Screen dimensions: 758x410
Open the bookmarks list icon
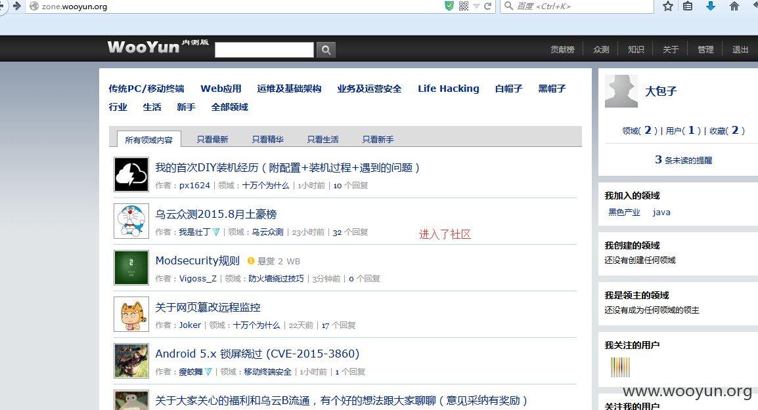pyautogui.click(x=688, y=6)
